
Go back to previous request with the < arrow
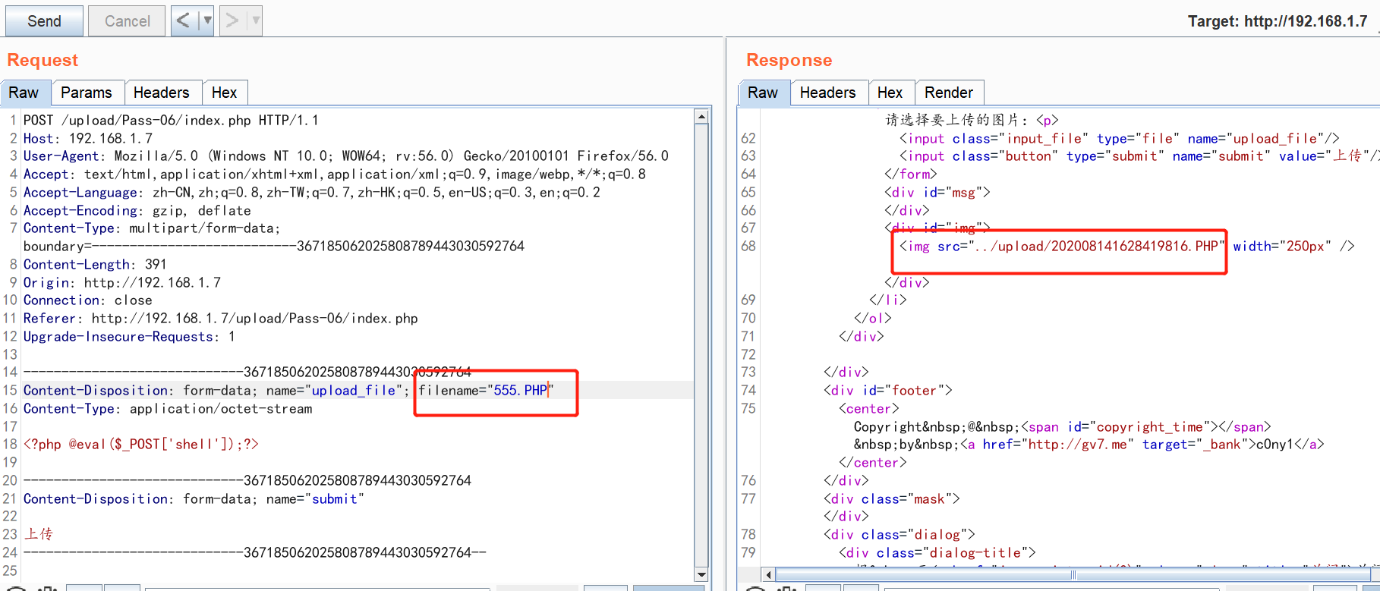183,20
